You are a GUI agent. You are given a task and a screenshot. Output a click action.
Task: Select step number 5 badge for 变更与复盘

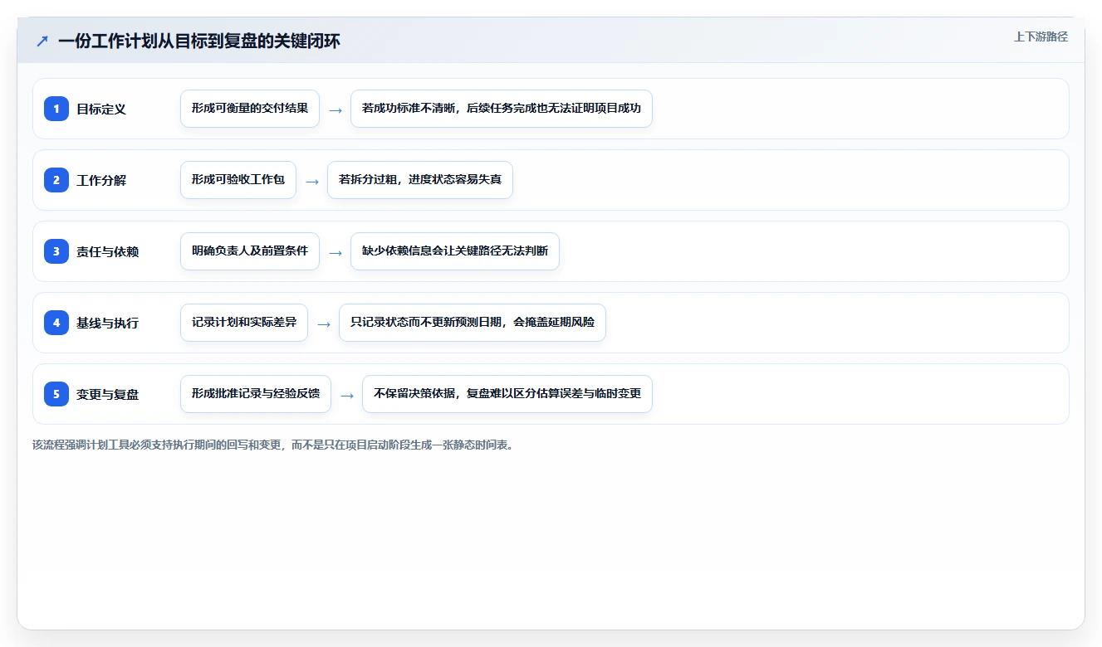(56, 394)
